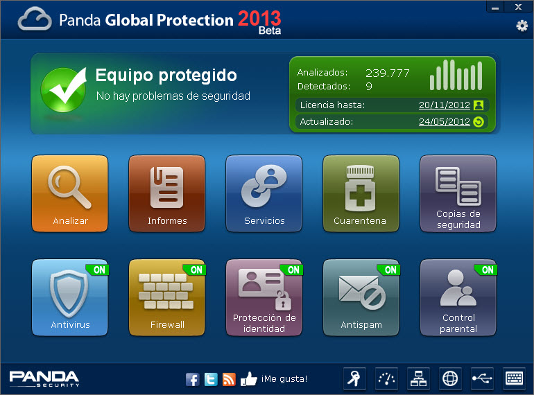This screenshot has width=534, height=395.
Task: Click the activity bar graph
Action: pos(456,75)
